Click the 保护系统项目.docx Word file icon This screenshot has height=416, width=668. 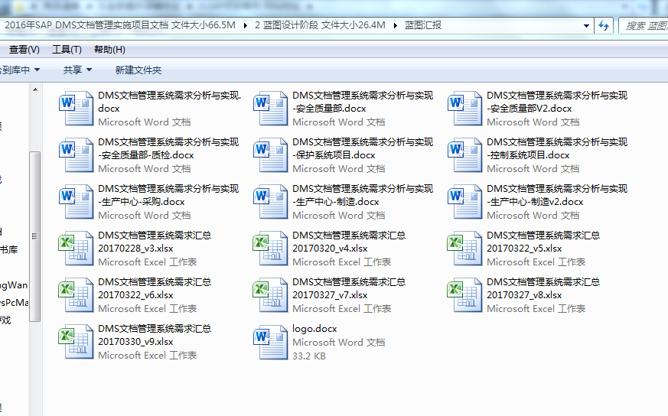point(271,155)
